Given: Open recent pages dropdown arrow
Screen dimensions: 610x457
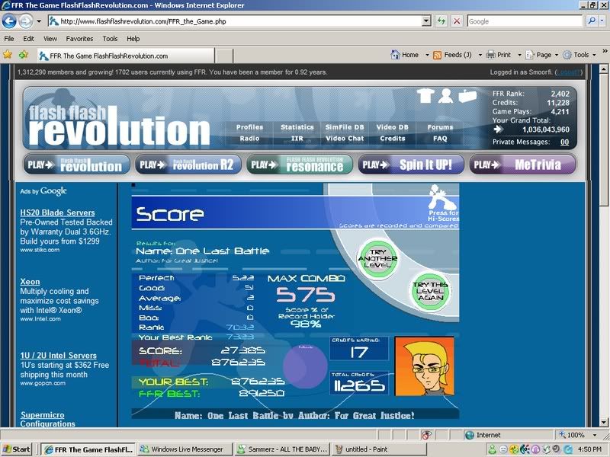Looking at the screenshot, I should tap(39, 21).
